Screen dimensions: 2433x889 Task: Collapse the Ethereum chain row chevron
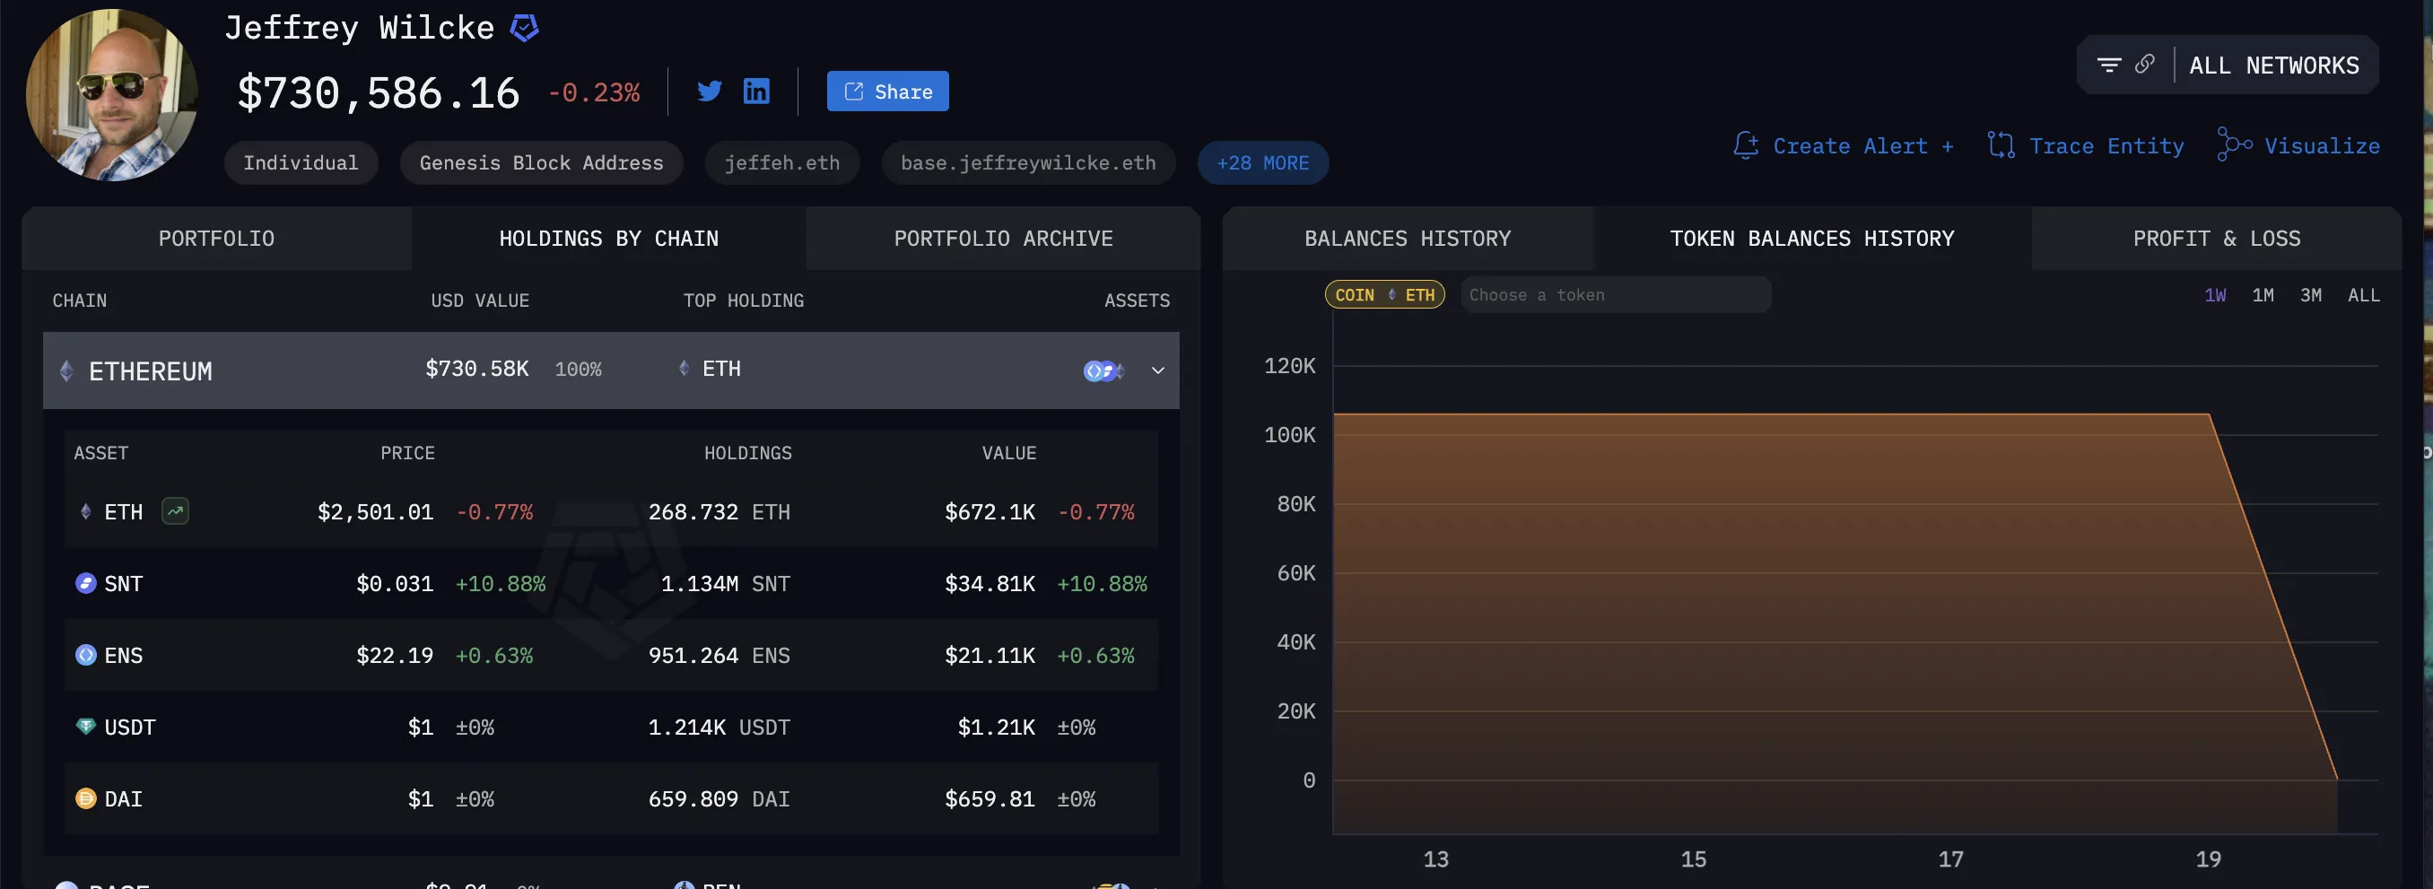pyautogui.click(x=1158, y=370)
